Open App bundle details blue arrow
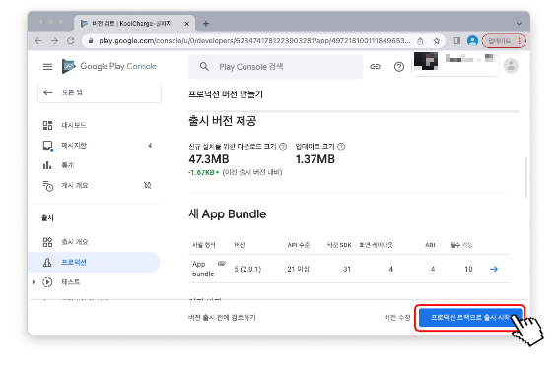560x365 pixels. [x=494, y=269]
